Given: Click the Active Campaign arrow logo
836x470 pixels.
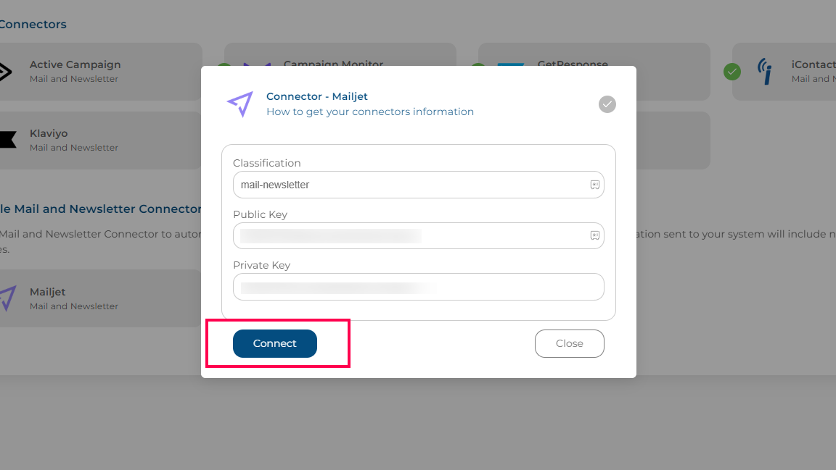Looking at the screenshot, I should click(x=5, y=71).
